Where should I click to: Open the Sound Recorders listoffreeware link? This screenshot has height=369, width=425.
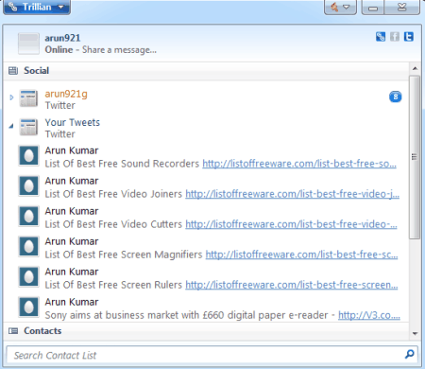pyautogui.click(x=299, y=164)
